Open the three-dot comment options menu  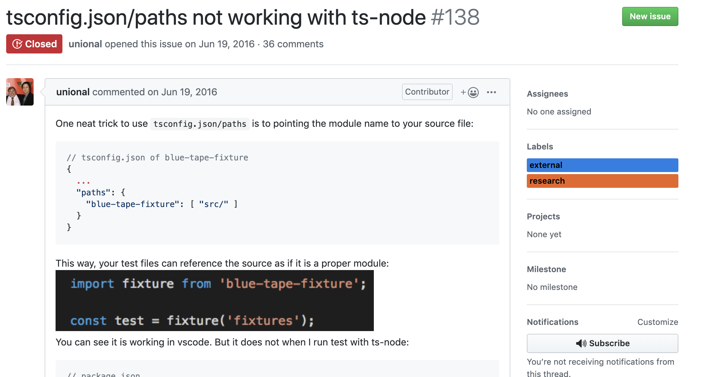(x=491, y=92)
